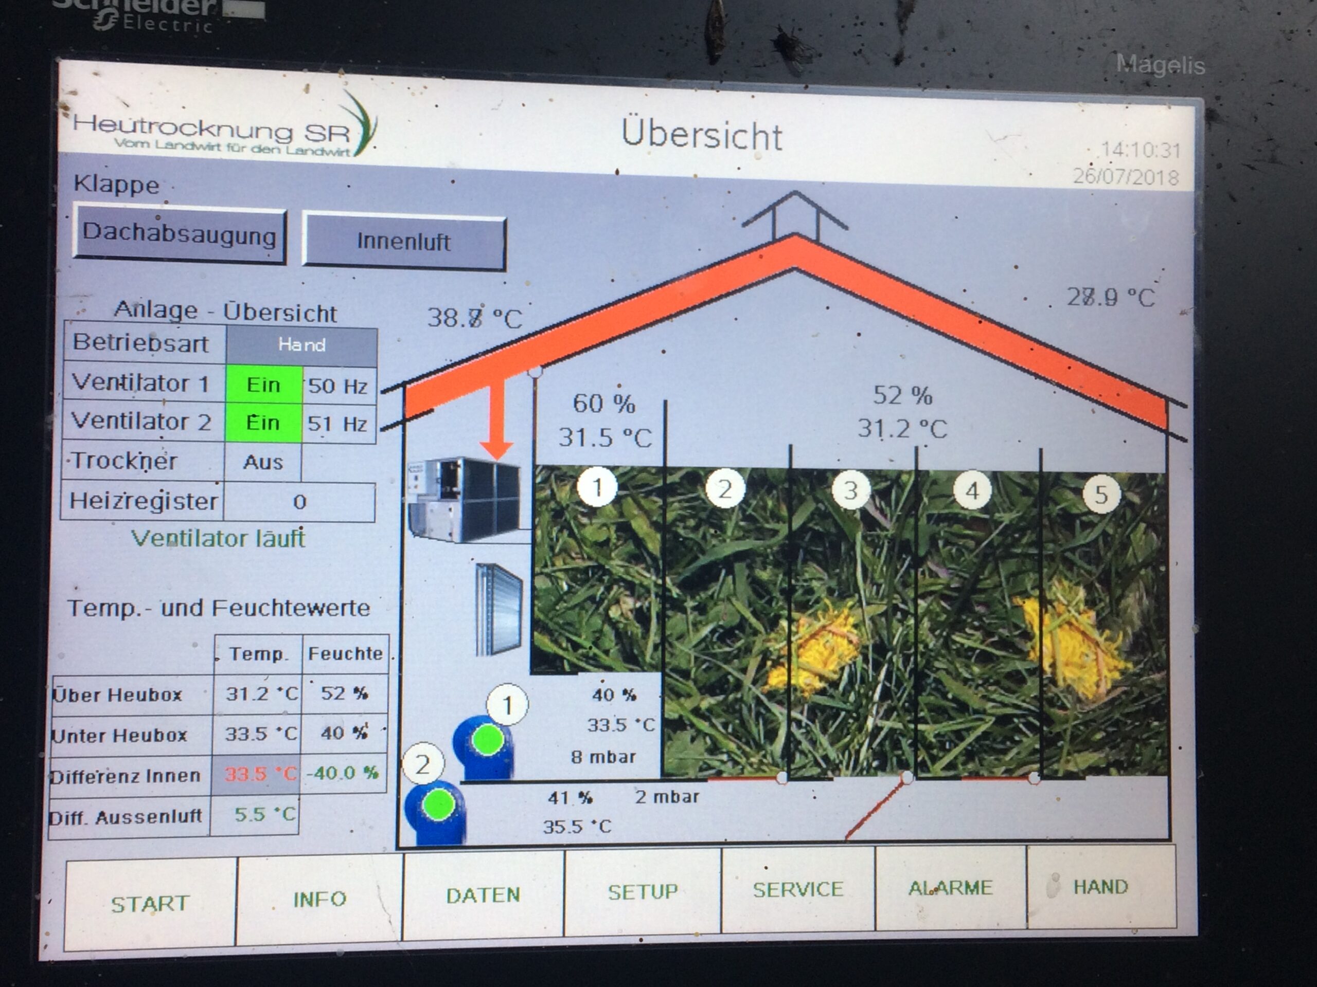Open the SETUP tab
The height and width of the screenshot is (987, 1317).
[643, 892]
